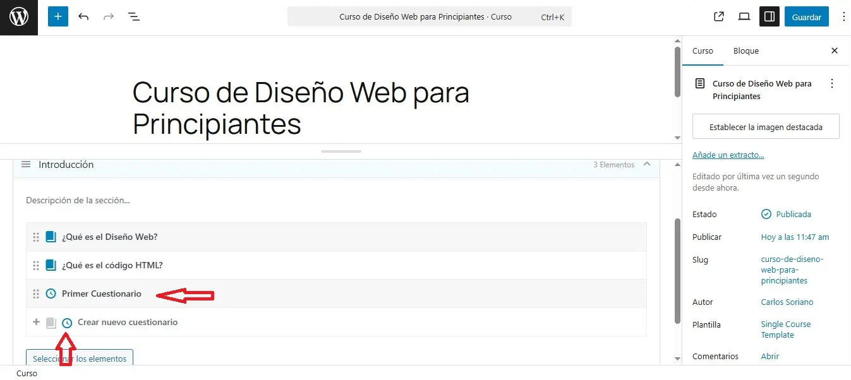This screenshot has height=380, width=851.
Task: Close the settings sidebar
Action: point(835,50)
